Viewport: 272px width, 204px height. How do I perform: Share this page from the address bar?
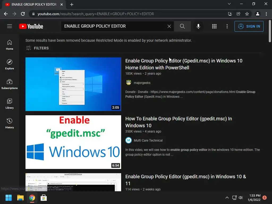point(238,14)
